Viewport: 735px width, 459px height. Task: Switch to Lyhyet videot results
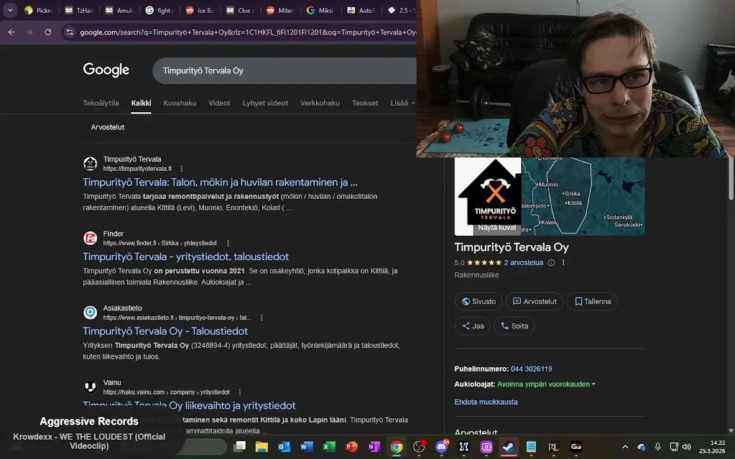265,103
